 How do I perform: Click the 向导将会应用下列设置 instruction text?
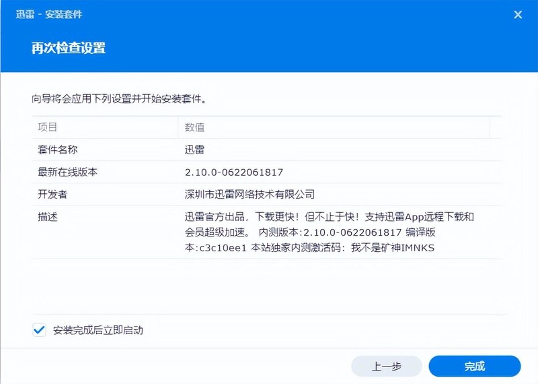pyautogui.click(x=120, y=99)
